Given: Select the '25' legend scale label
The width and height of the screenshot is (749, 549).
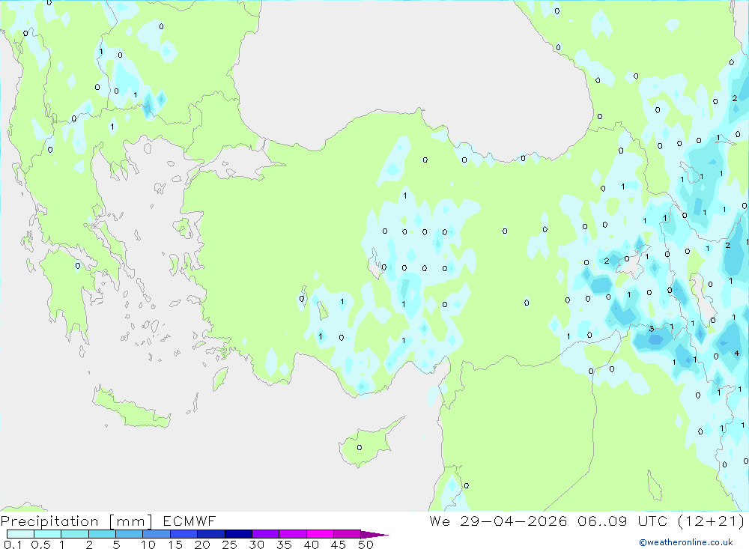Looking at the screenshot, I should [229, 545].
